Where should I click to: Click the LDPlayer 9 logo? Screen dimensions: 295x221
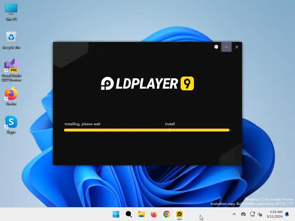[x=147, y=83]
